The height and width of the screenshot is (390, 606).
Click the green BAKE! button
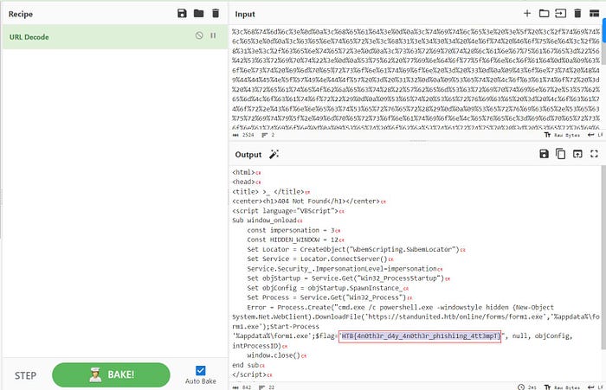[111, 374]
